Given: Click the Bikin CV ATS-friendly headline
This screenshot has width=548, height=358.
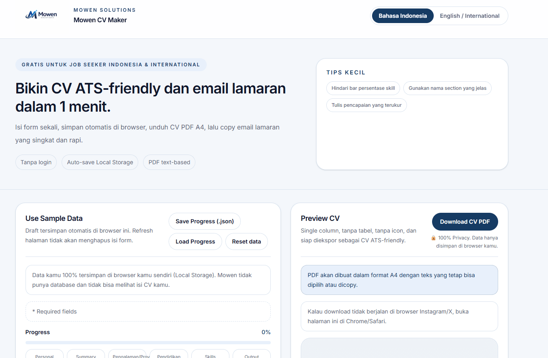Looking at the screenshot, I should click(x=151, y=97).
